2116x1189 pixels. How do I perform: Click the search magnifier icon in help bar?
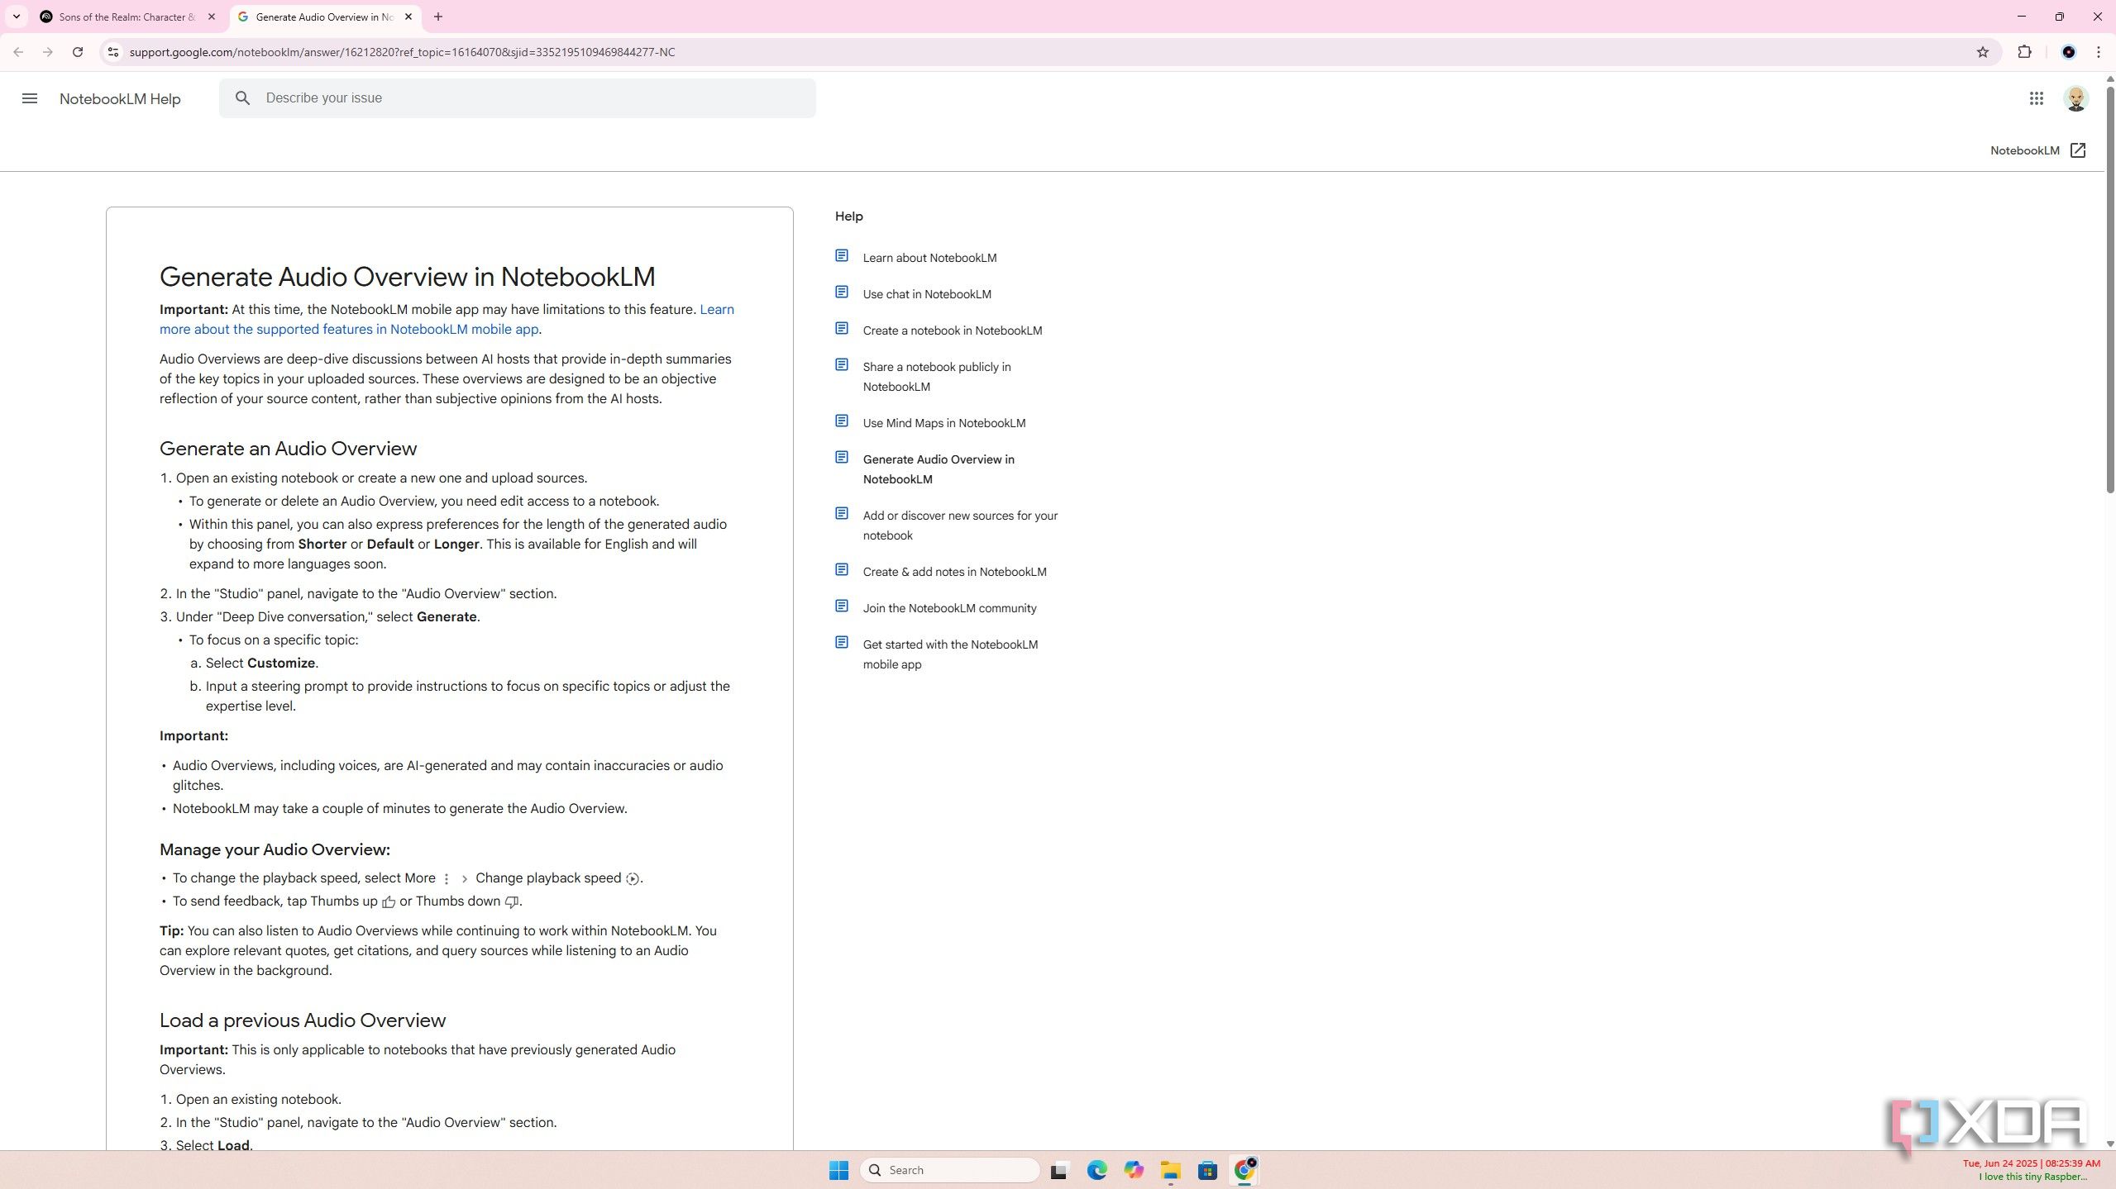coord(242,98)
